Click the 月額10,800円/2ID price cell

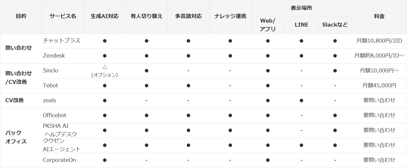379,41
